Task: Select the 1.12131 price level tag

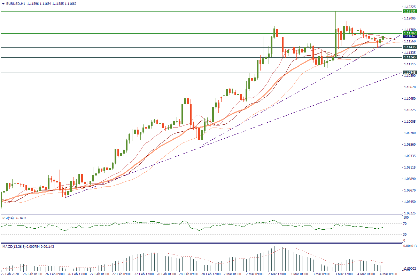Action: (x=408, y=11)
